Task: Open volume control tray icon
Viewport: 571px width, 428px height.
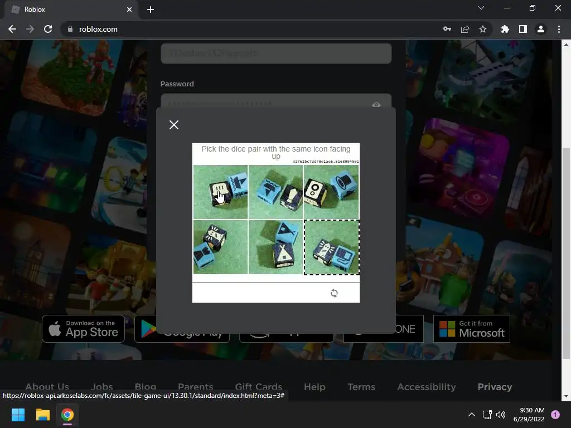Action: (501, 415)
